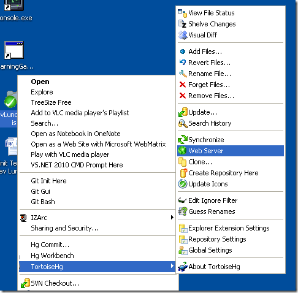
Task: Click the Search History magnifier icon
Action: coord(183,123)
